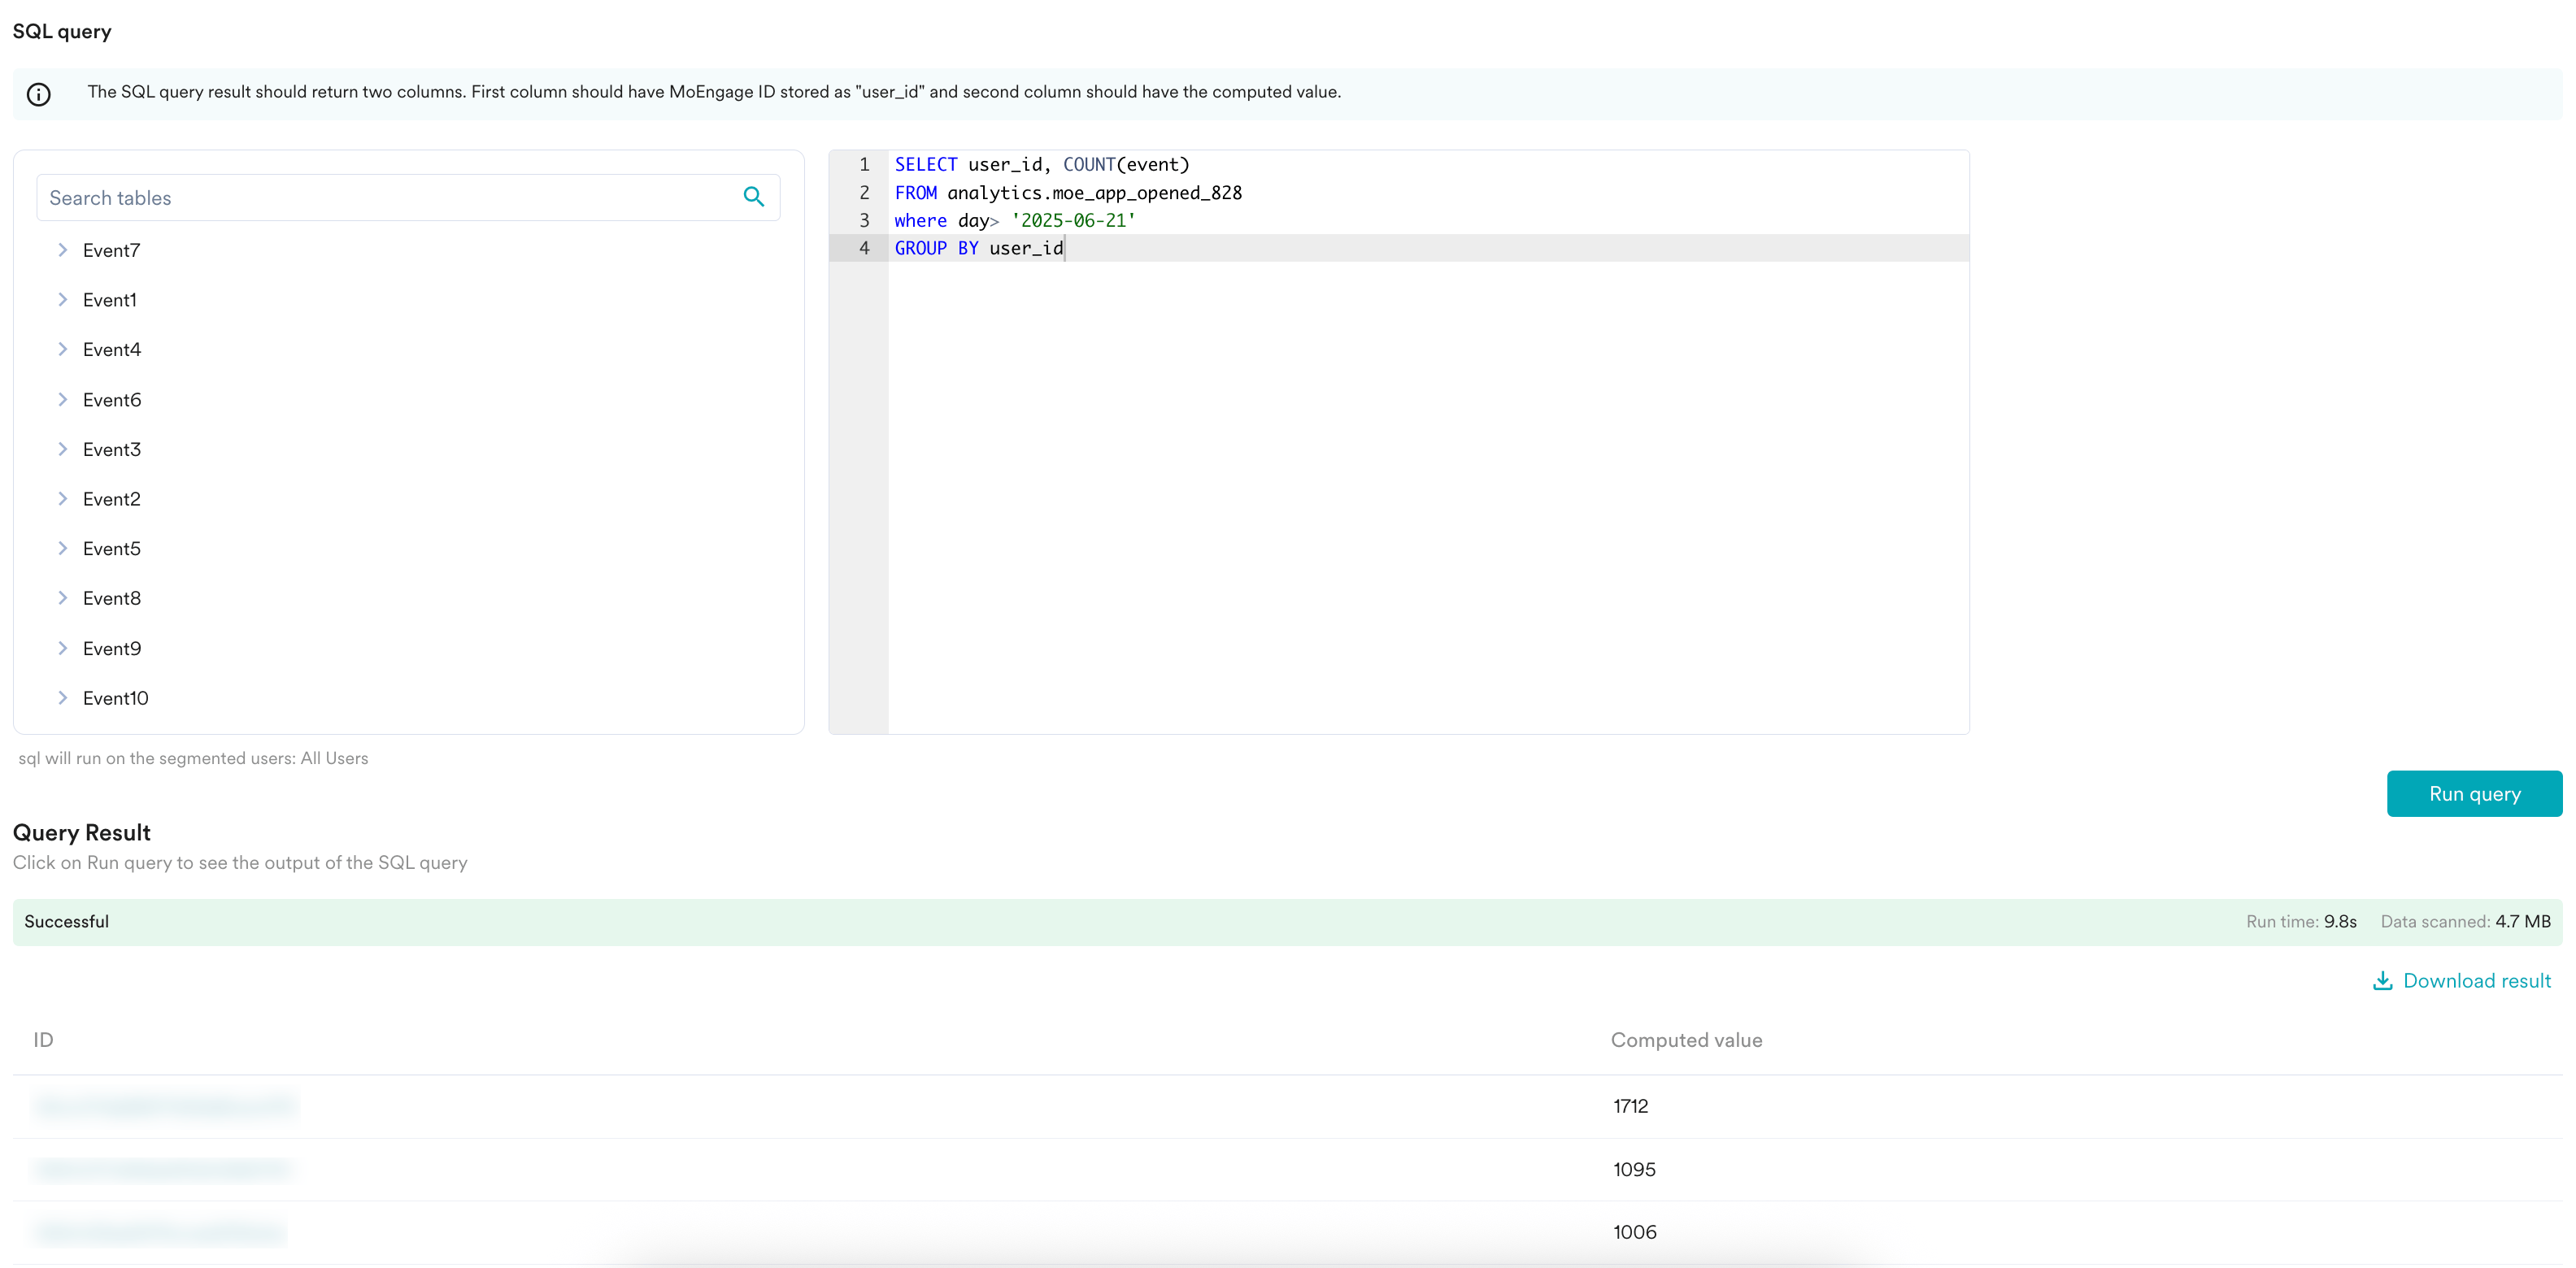The image size is (2576, 1268).
Task: Click the Computed value column header
Action: (1686, 1040)
